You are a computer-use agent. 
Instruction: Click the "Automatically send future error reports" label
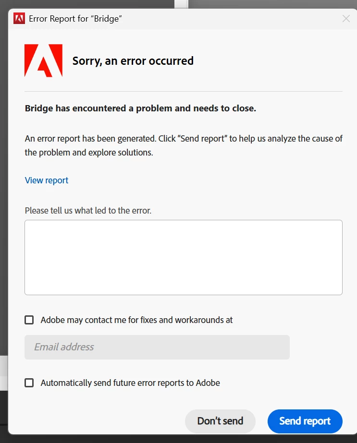pos(130,383)
